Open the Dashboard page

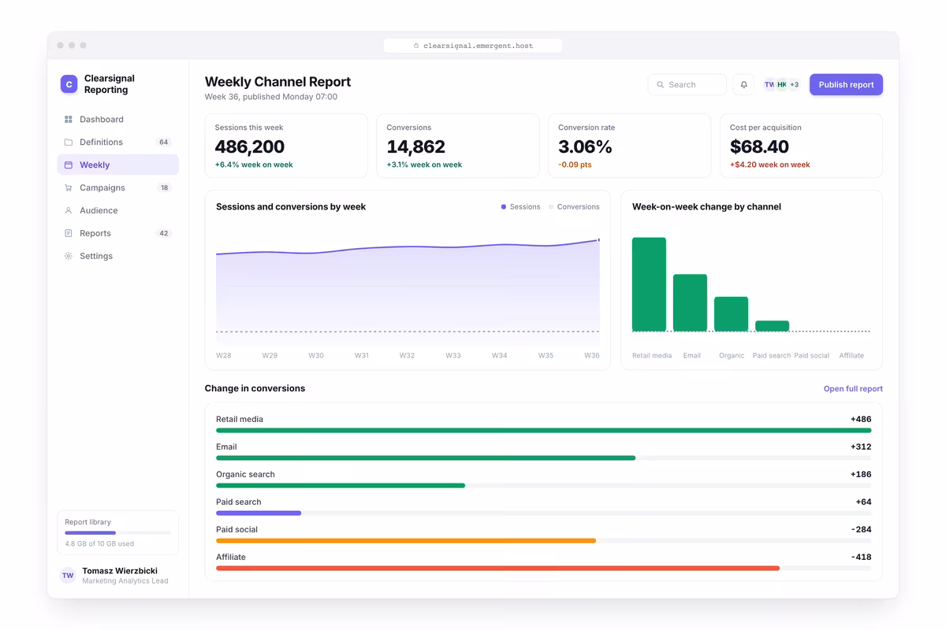point(118,120)
